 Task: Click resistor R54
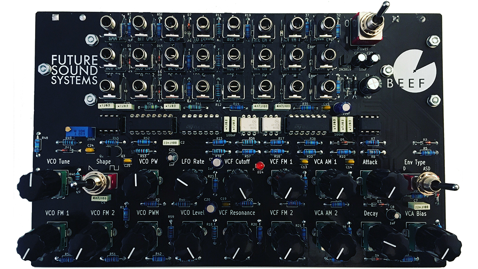click(x=150, y=107)
